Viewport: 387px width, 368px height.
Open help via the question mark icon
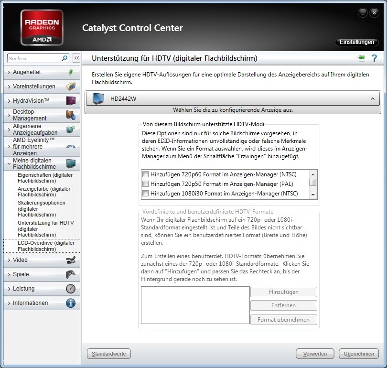coord(374,58)
